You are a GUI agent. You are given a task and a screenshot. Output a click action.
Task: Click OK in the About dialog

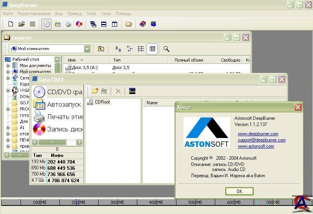tap(239, 191)
